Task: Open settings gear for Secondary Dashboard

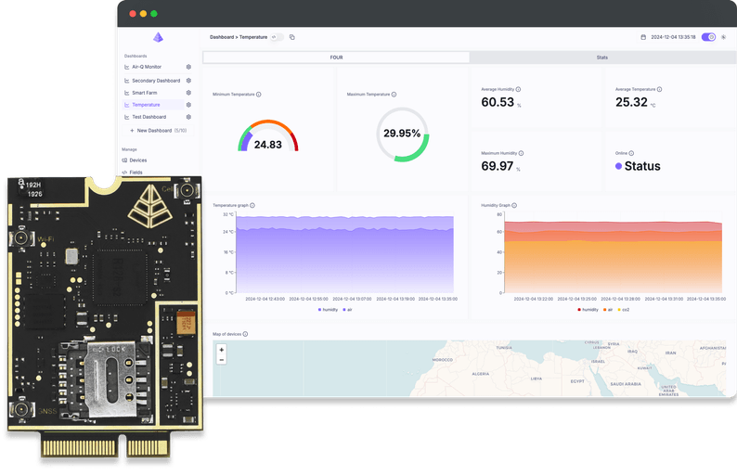Action: tap(188, 81)
